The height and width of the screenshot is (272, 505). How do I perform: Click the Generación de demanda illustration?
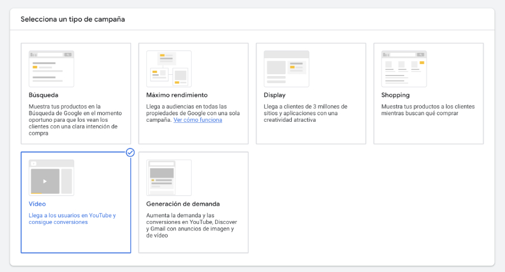(x=169, y=178)
